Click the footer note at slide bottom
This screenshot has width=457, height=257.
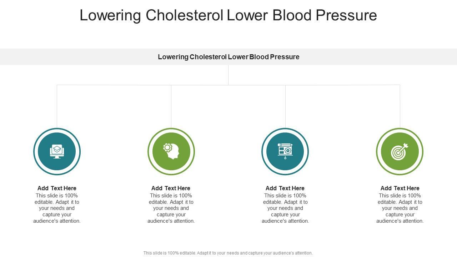point(228,253)
